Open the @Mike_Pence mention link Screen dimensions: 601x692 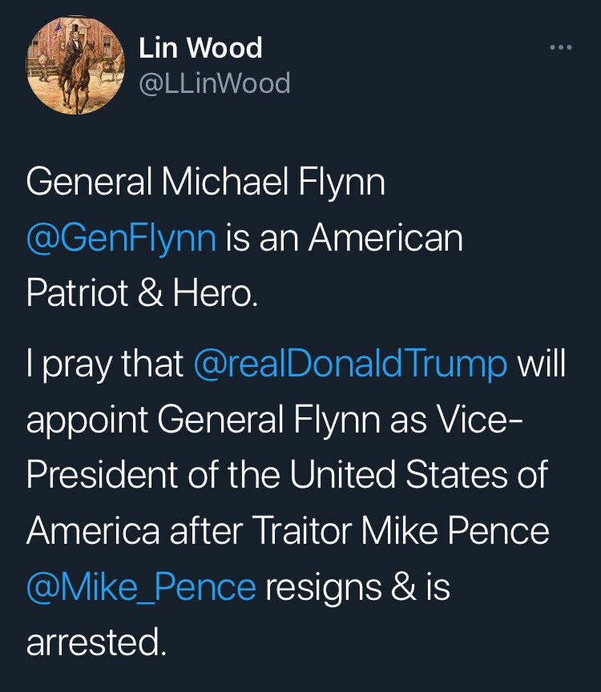click(141, 587)
